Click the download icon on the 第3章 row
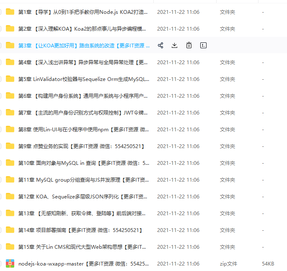287x271 pixels. [x=174, y=45]
